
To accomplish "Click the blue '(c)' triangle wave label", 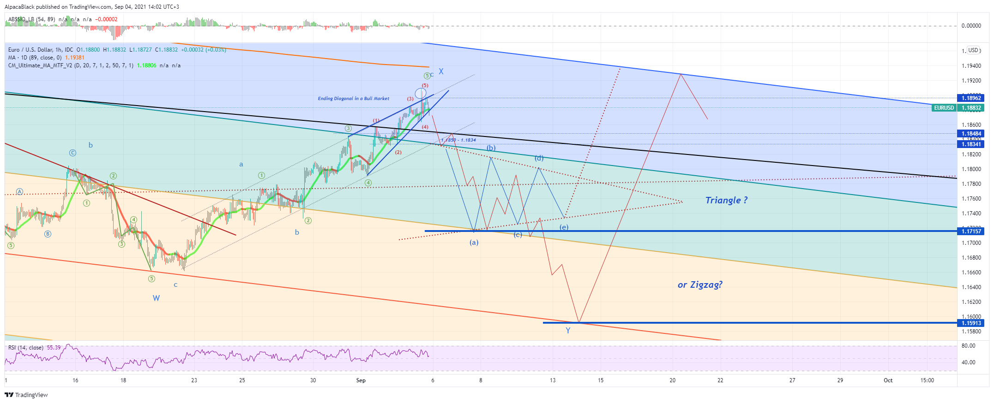I will (518, 235).
